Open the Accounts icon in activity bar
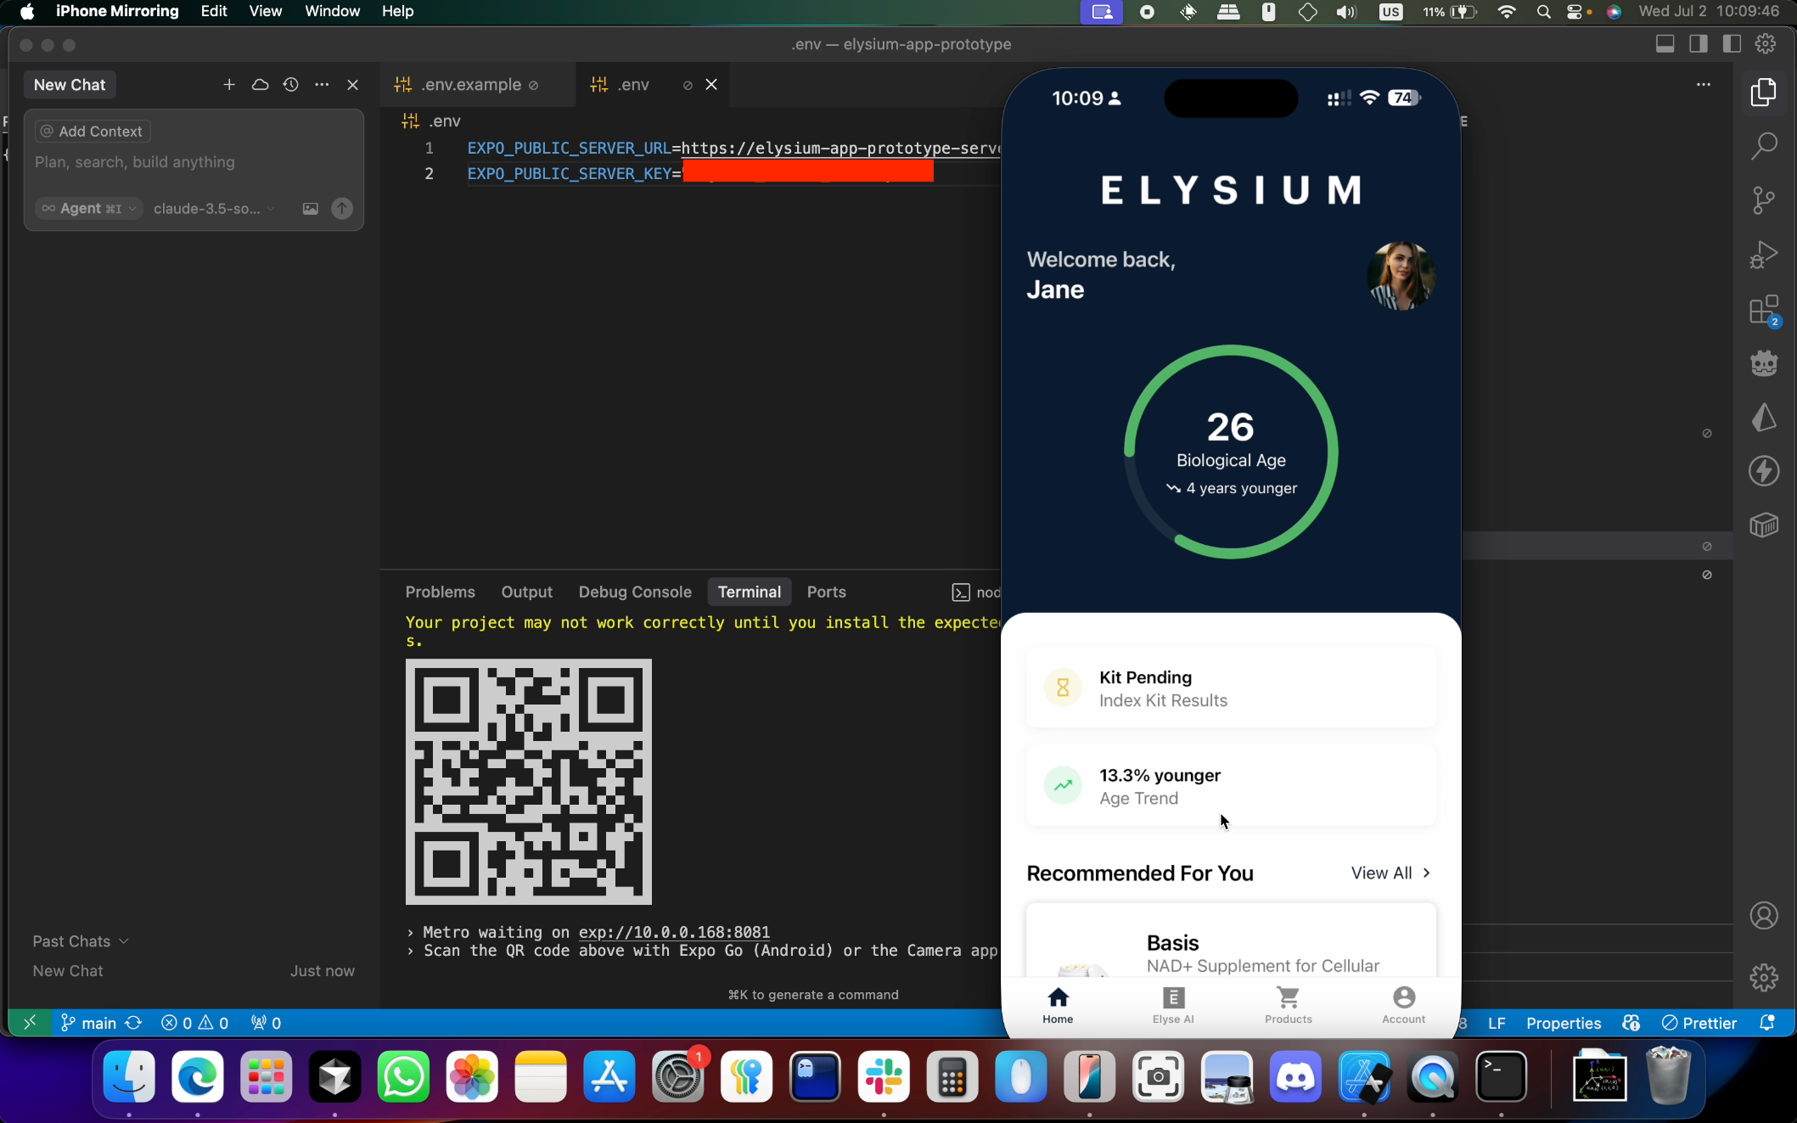 (1763, 916)
